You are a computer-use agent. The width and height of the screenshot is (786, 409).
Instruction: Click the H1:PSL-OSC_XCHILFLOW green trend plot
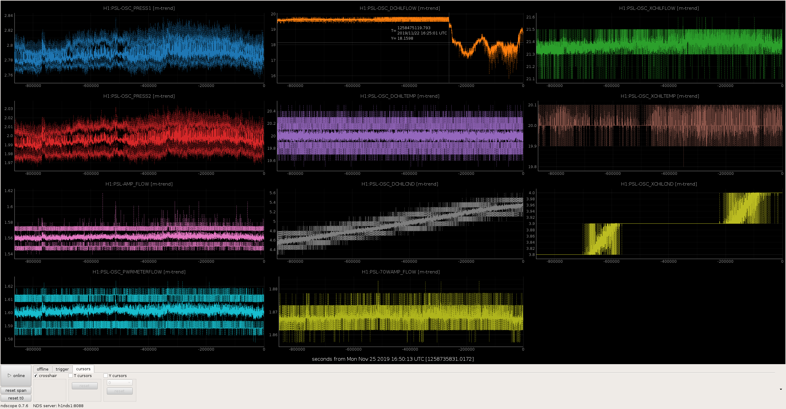pos(659,48)
